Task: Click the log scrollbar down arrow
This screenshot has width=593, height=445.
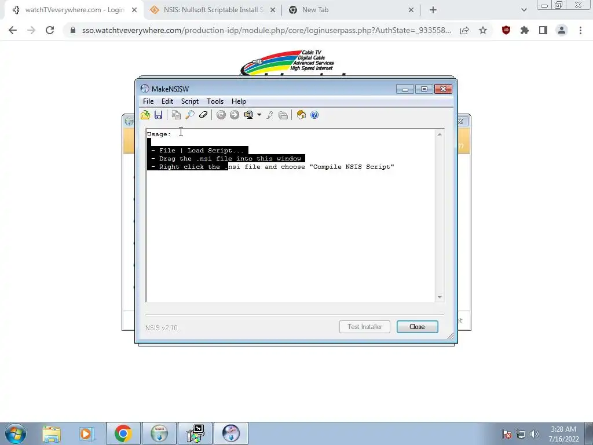Action: tap(440, 297)
